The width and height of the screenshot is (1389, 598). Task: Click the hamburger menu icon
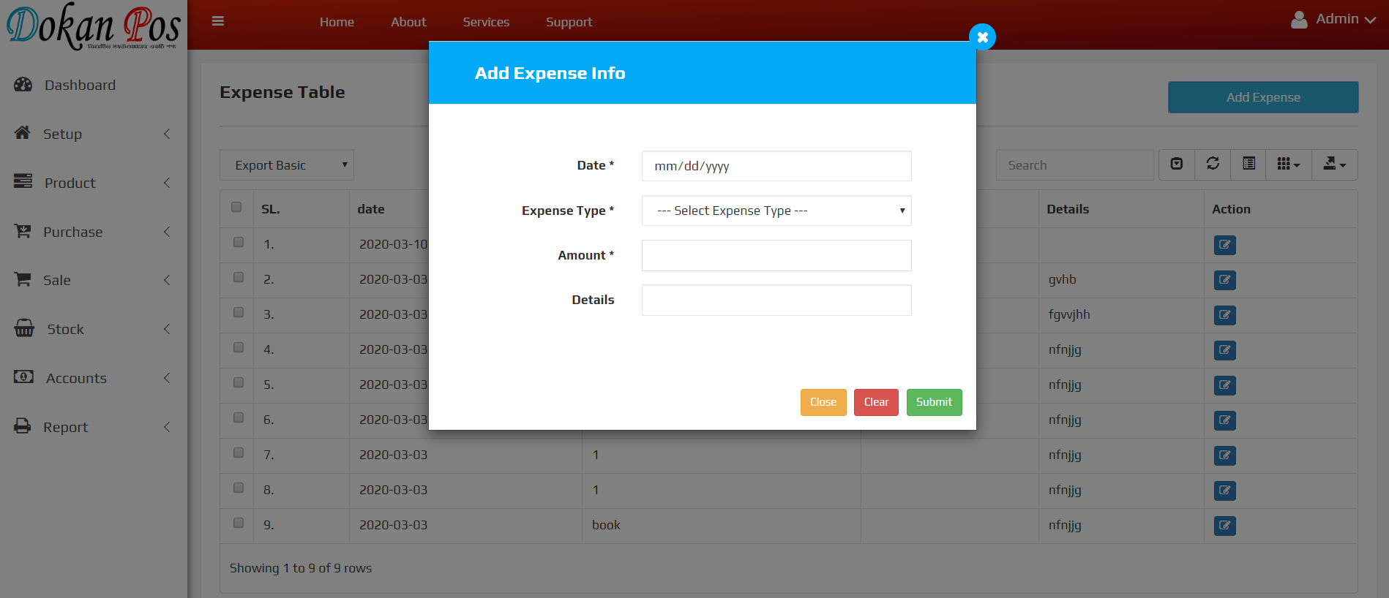(218, 21)
